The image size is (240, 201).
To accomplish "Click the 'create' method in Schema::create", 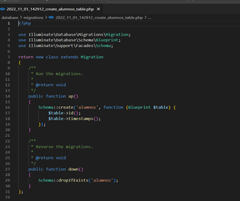I will (65, 107).
